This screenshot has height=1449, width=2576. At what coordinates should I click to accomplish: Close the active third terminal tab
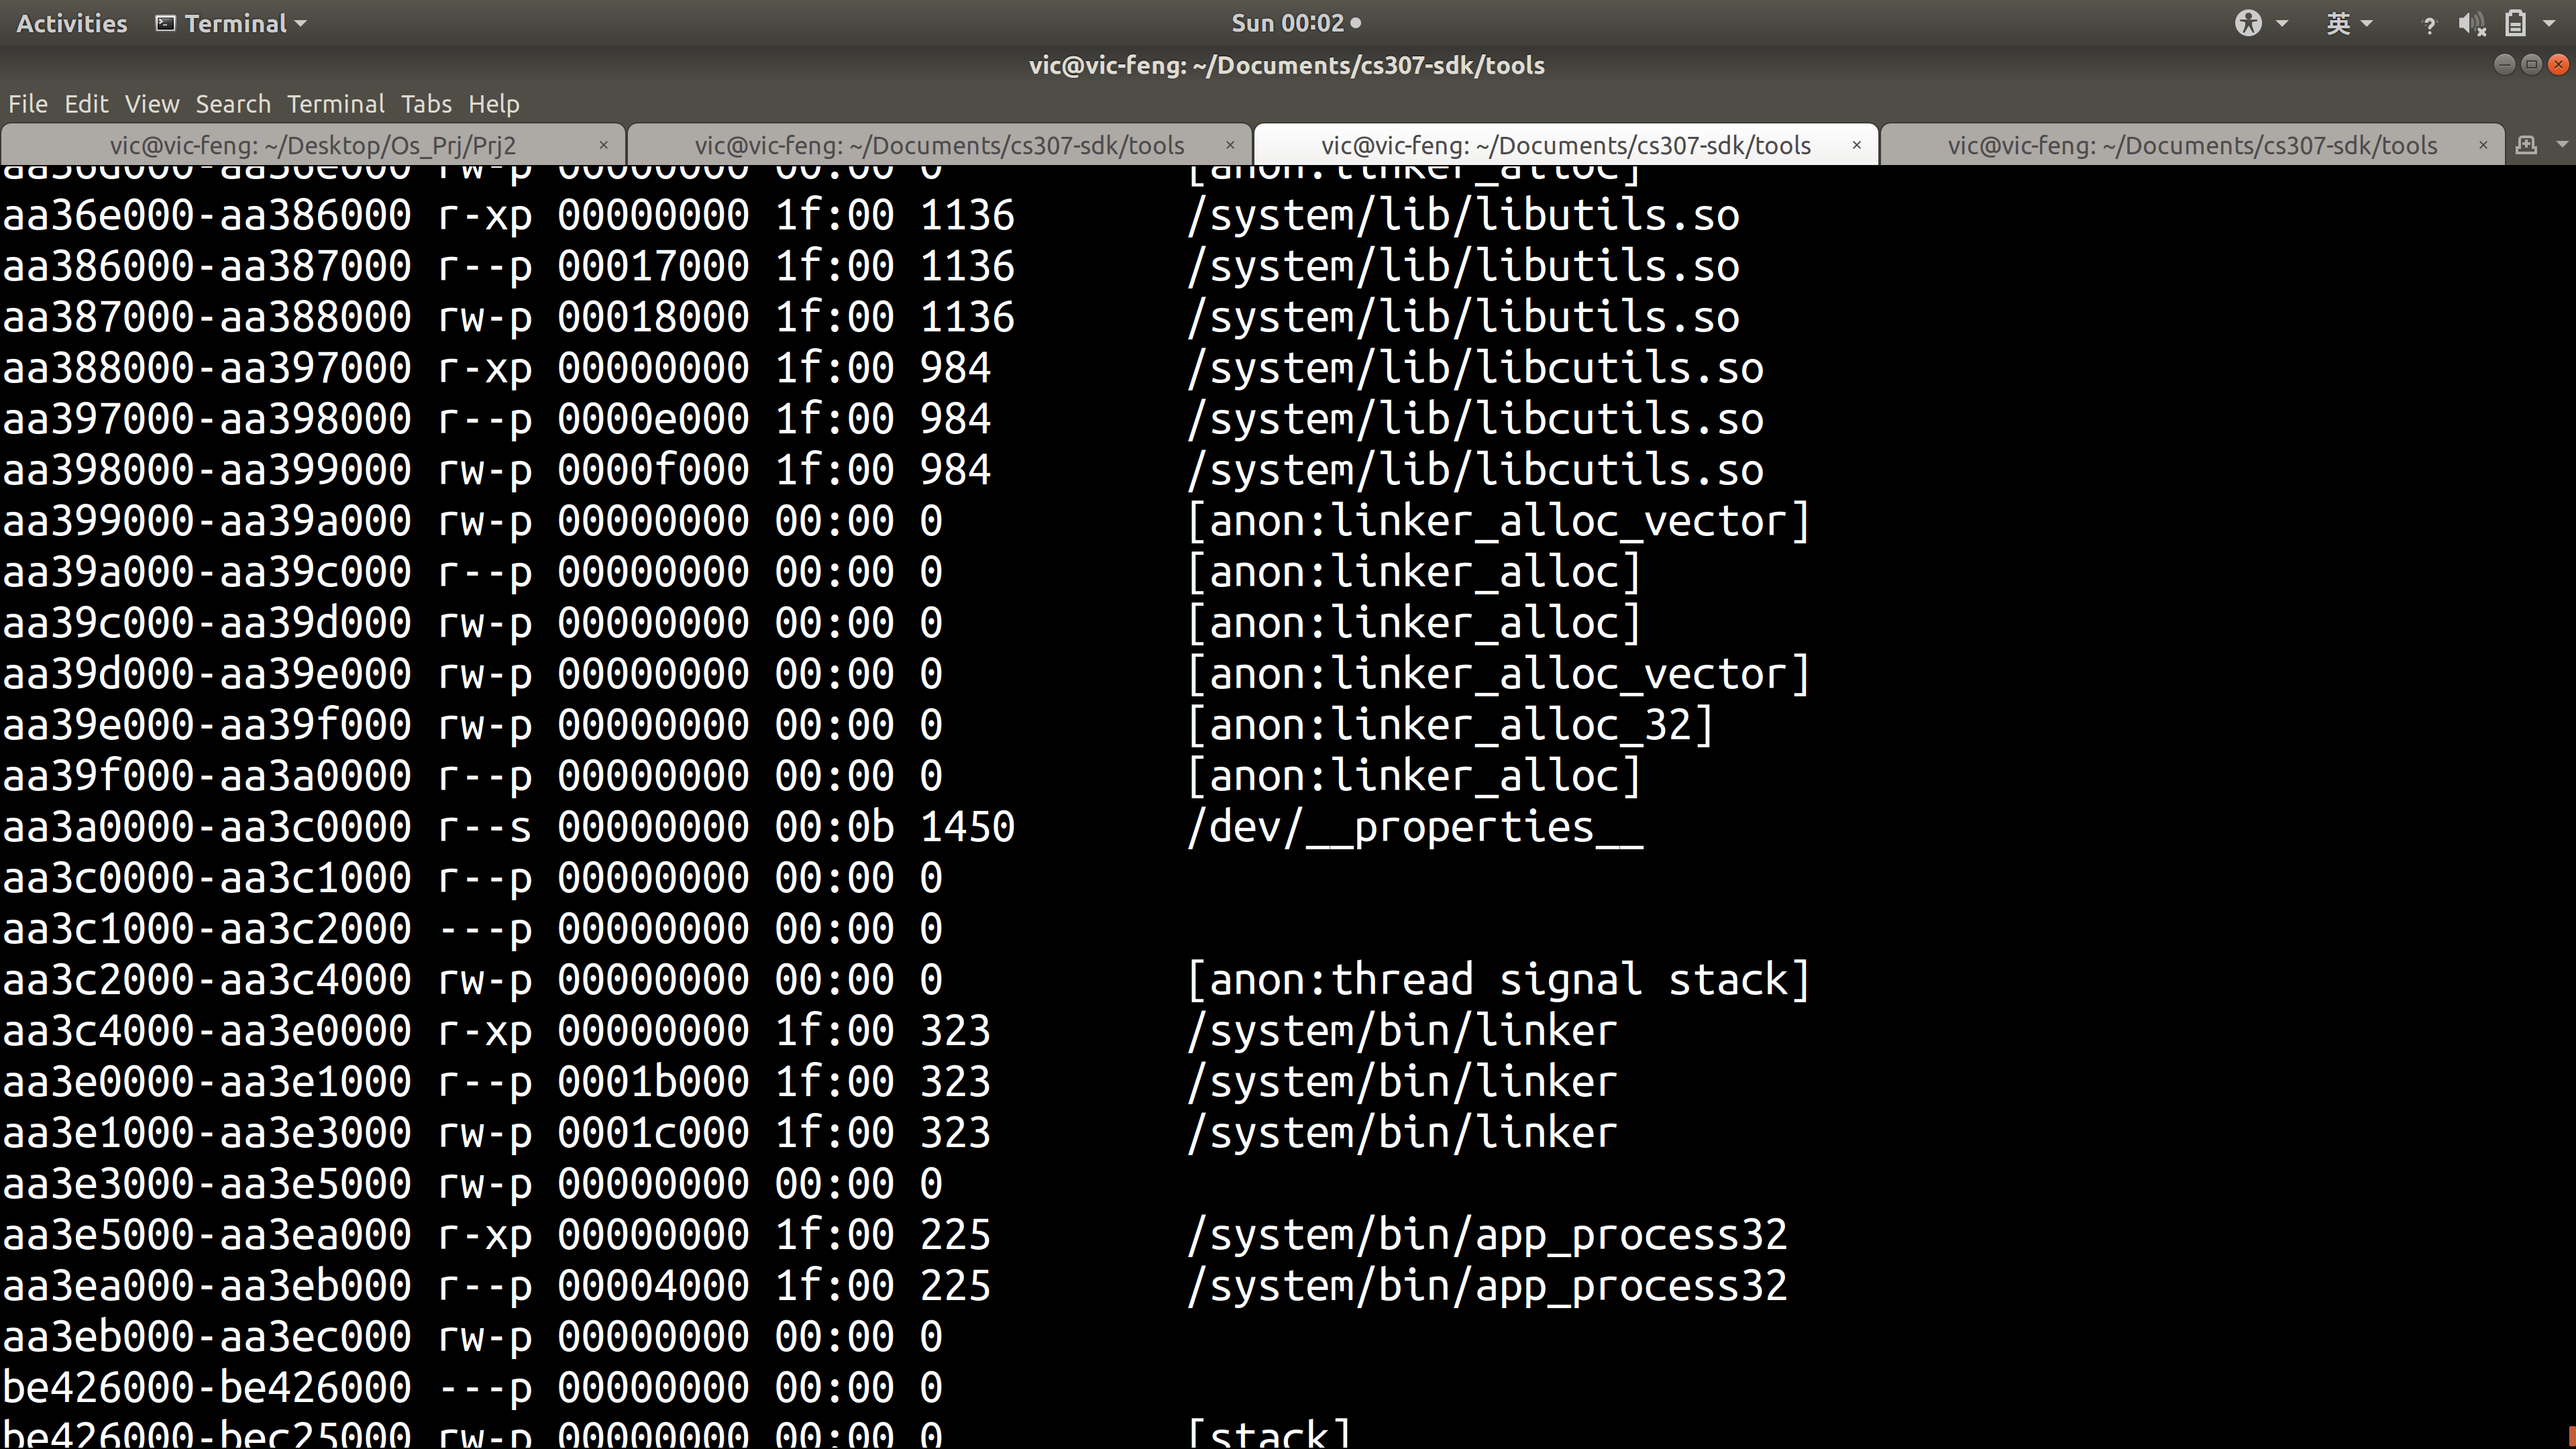[x=1856, y=145]
